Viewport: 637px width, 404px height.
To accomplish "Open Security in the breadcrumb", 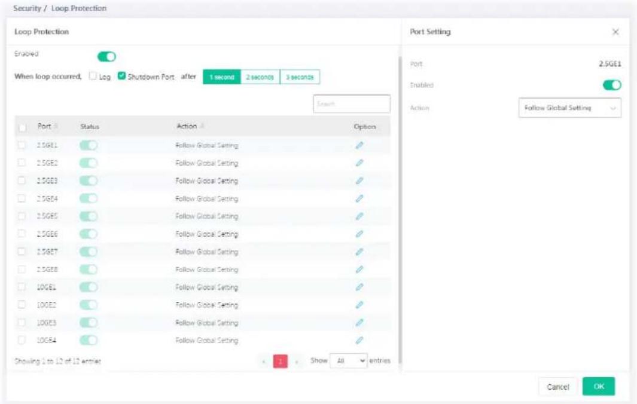I will pyautogui.click(x=27, y=8).
